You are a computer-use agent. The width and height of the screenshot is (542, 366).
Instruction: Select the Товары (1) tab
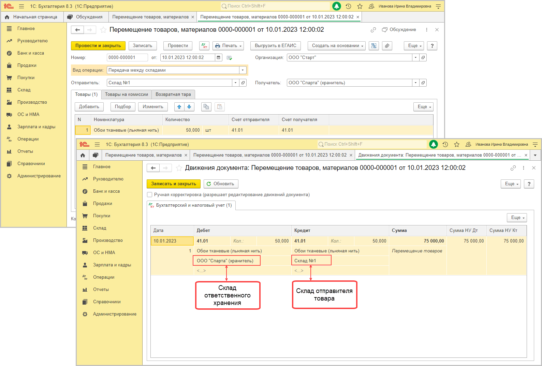86,94
